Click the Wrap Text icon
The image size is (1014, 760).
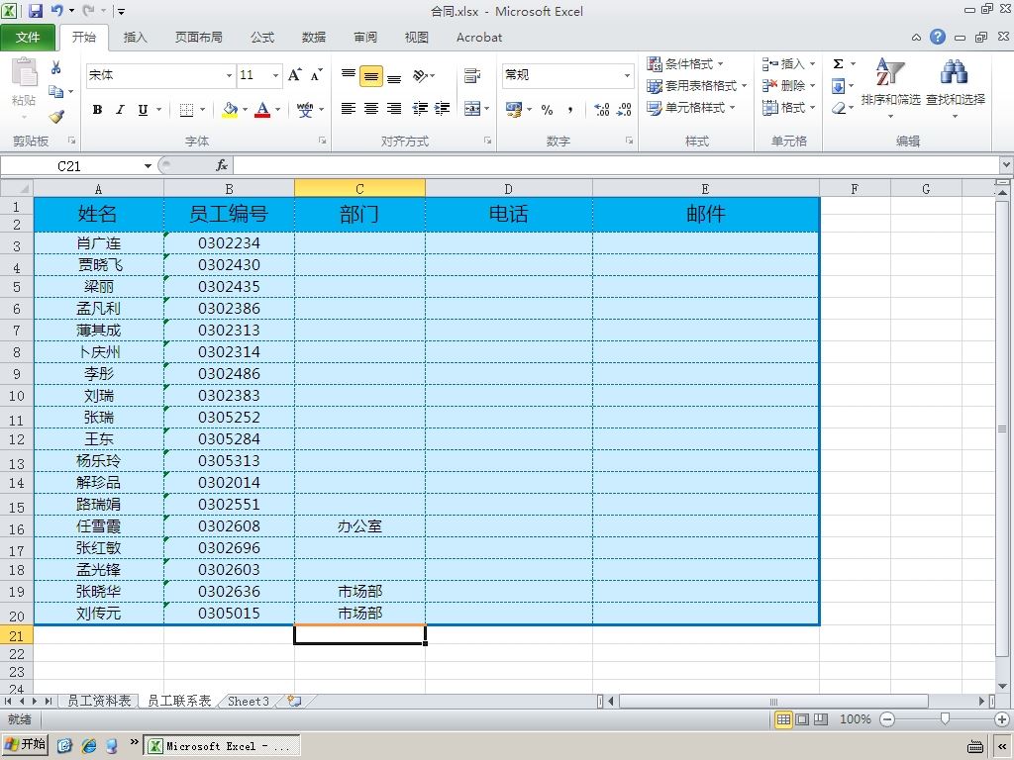pos(472,75)
